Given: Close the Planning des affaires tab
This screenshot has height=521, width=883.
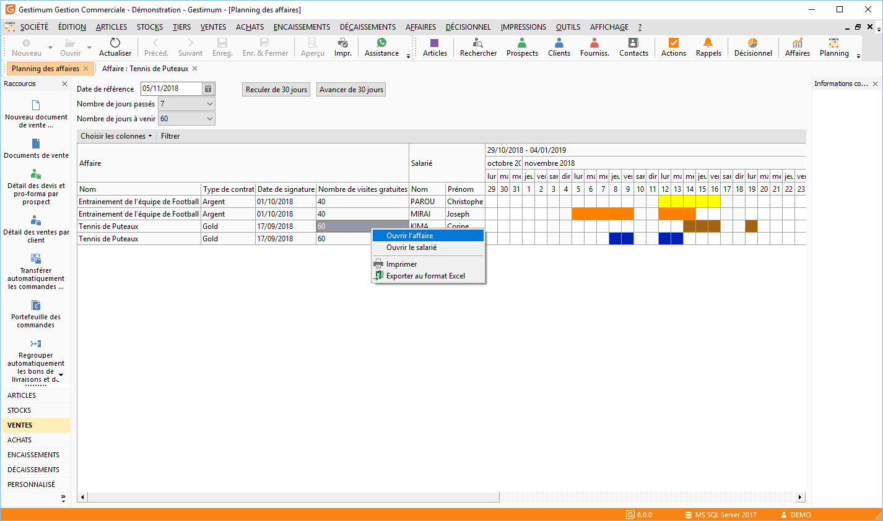Looking at the screenshot, I should tap(86, 68).
